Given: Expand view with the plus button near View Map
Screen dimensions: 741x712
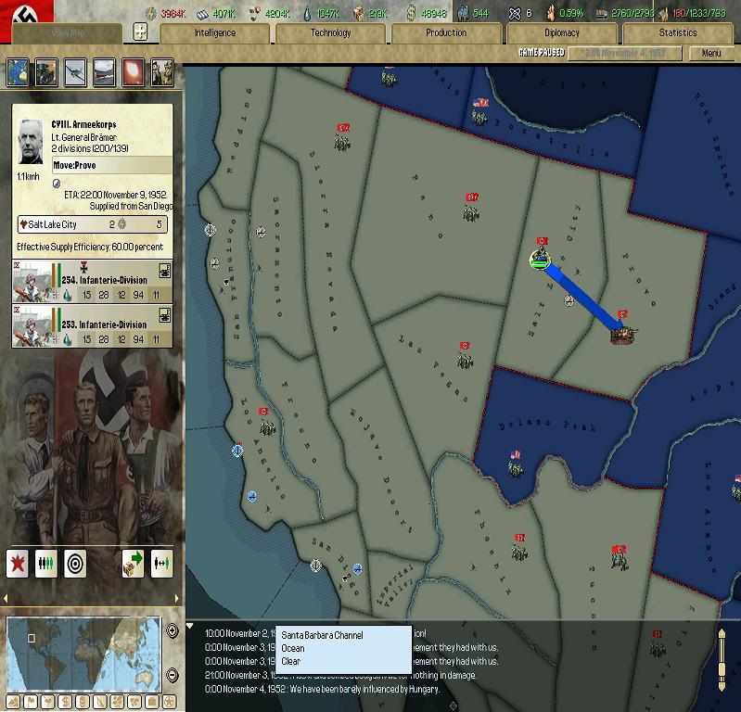Looking at the screenshot, I should tap(140, 32).
